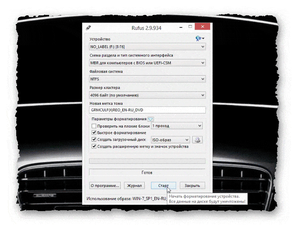Screen dimensions: 293x226
Task: Minimize the Rufus window
Action: (x=181, y=27)
